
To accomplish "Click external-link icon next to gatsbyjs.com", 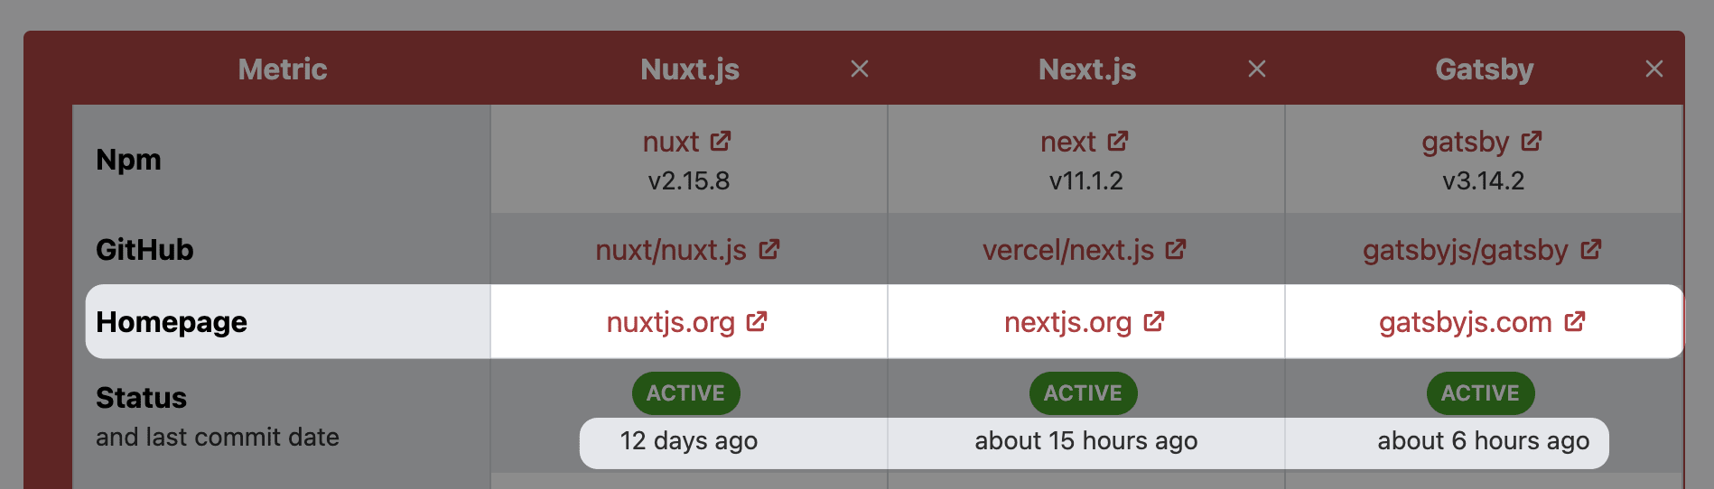I will pyautogui.click(x=1575, y=321).
